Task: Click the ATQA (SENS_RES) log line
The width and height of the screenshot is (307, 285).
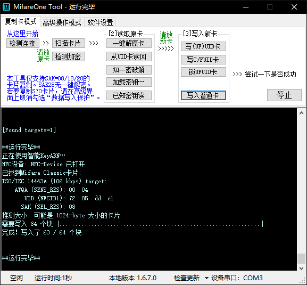Action: (x=51, y=190)
